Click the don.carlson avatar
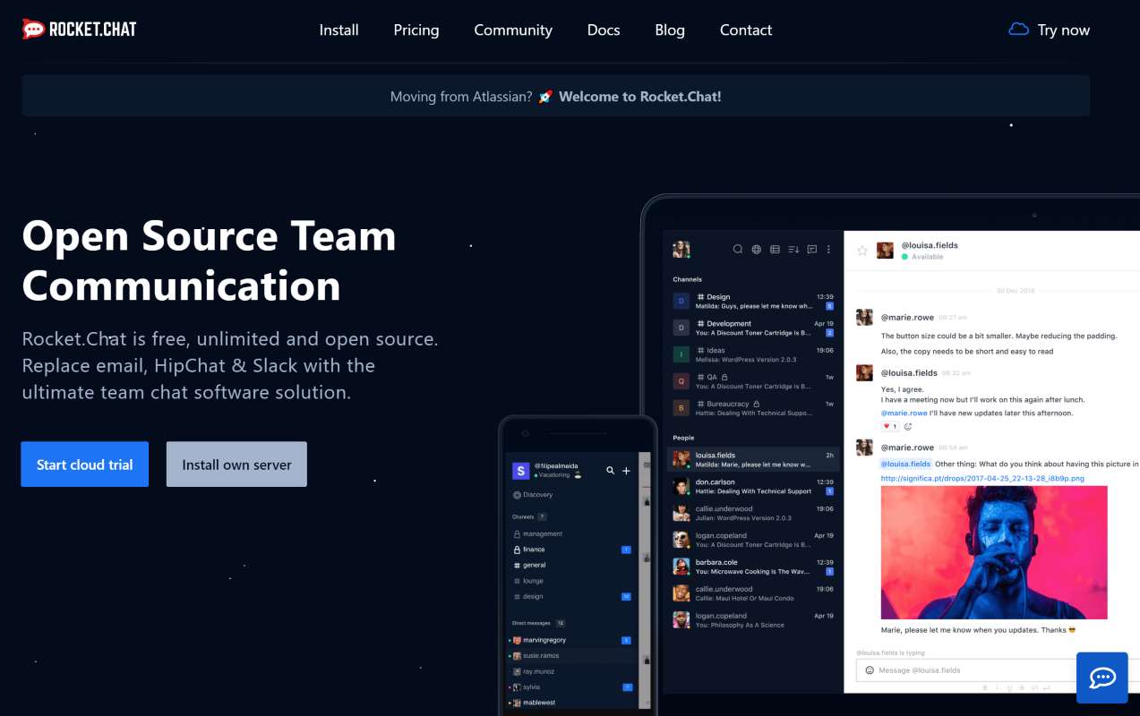Image resolution: width=1140 pixels, height=716 pixels. click(x=681, y=486)
